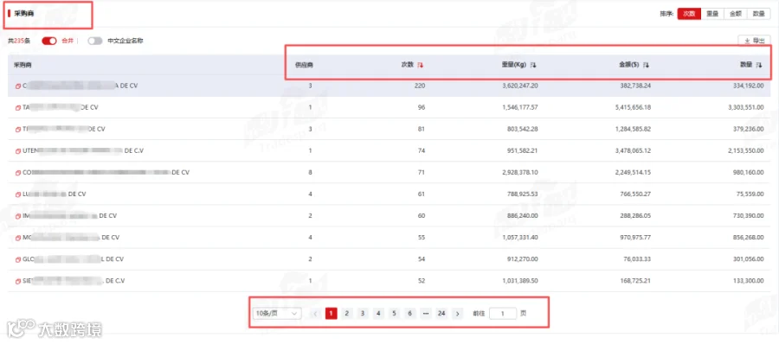Click the times value 96

tap(422, 107)
